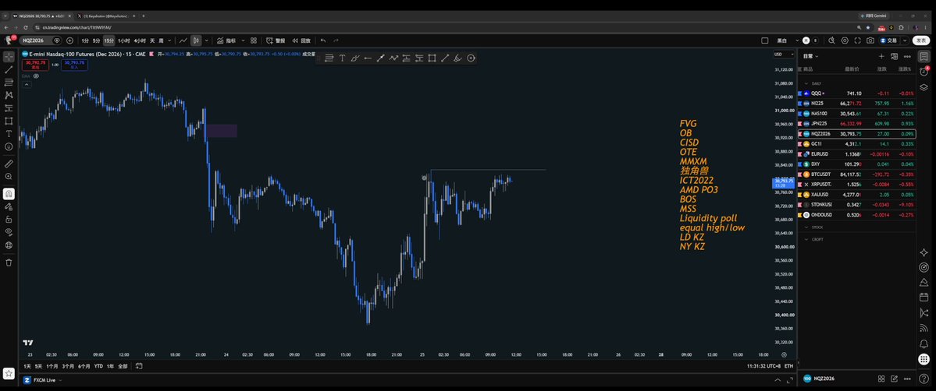The image size is (936, 391).
Task: Select the 1分 timeframe
Action: [85, 41]
